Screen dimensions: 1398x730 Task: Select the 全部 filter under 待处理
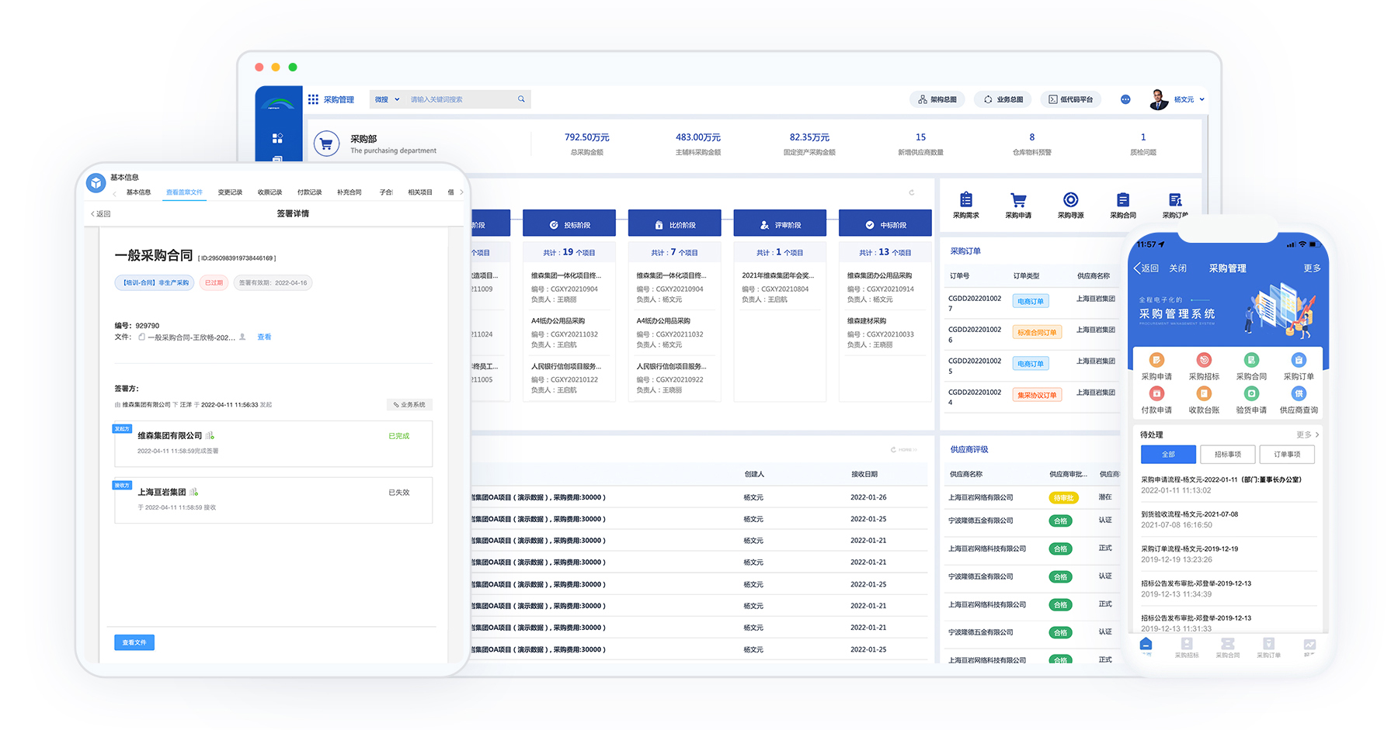coord(1167,455)
